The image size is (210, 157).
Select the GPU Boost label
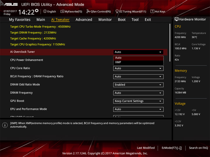[17, 101]
